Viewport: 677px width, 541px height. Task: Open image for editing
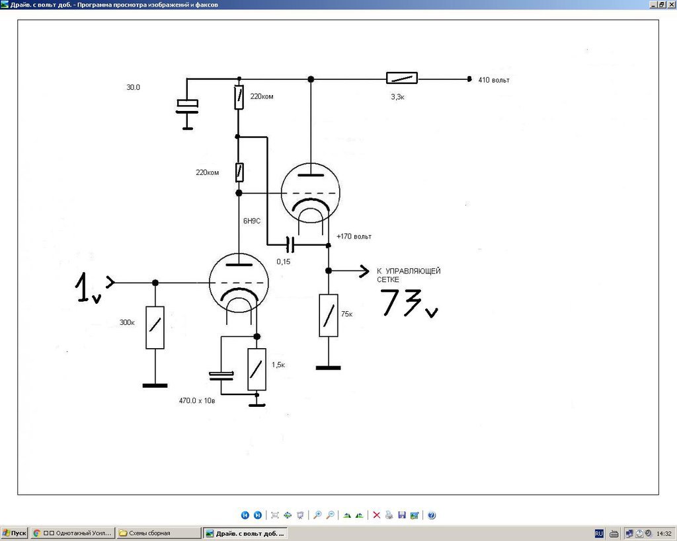point(415,515)
